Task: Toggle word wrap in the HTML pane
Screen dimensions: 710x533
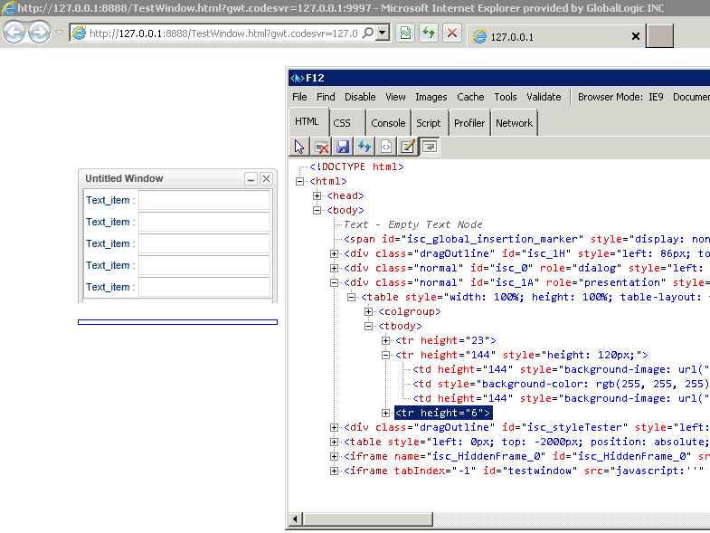Action: (x=430, y=147)
